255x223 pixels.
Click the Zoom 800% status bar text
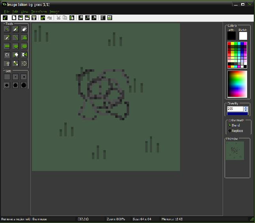(116, 219)
